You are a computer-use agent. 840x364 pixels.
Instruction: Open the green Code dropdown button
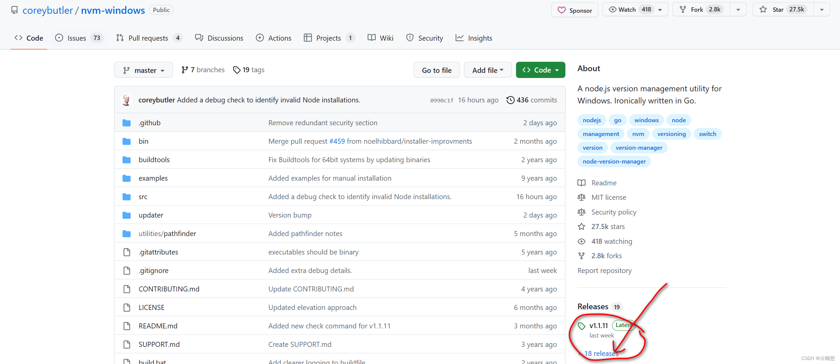(540, 70)
